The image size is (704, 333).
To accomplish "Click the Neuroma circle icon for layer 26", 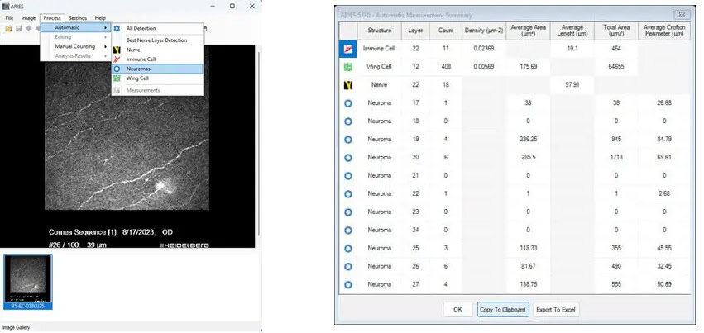I will [348, 266].
